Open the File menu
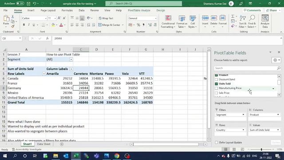Viewport: 284px width, 160px height. 5,10
